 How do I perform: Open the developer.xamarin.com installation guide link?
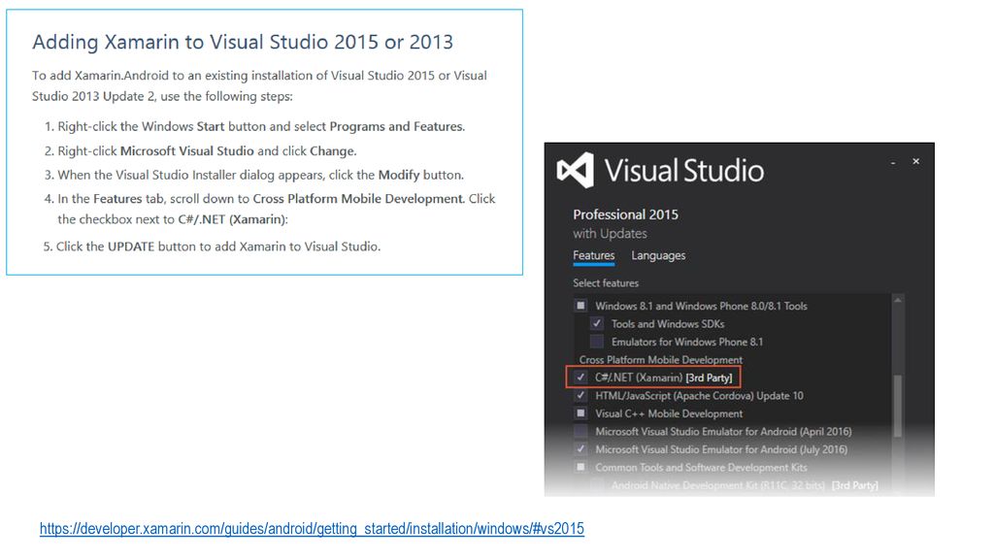pos(312,529)
